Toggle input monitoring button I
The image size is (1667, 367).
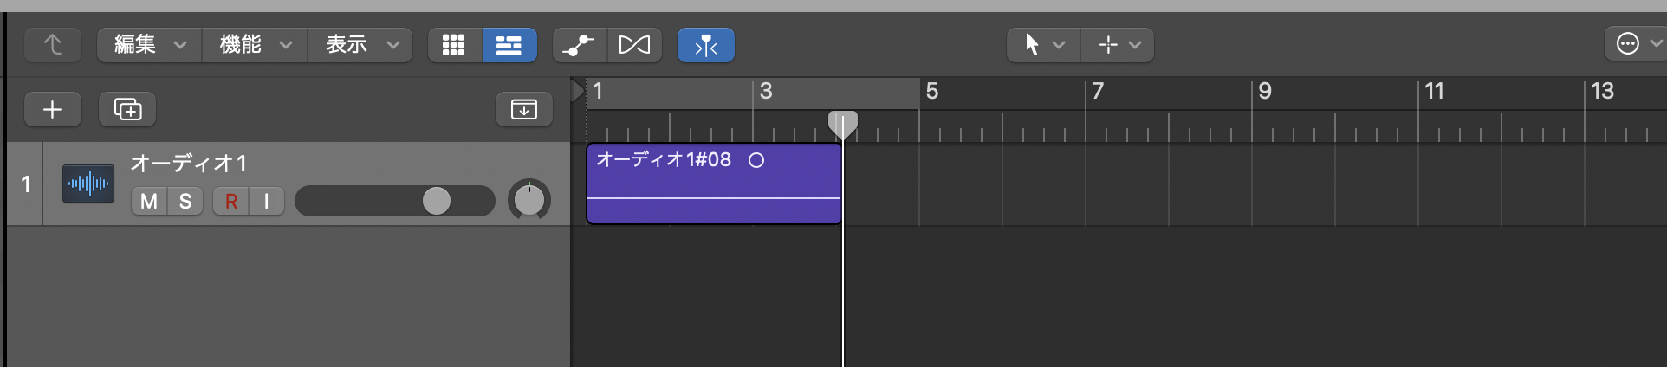pyautogui.click(x=267, y=202)
